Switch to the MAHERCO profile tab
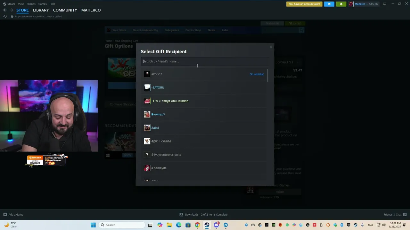Screen dimensions: 410x230 tap(91, 10)
